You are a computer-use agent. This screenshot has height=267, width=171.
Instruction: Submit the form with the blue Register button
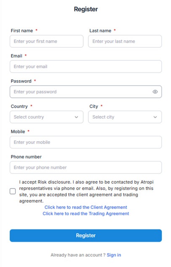(x=86, y=235)
